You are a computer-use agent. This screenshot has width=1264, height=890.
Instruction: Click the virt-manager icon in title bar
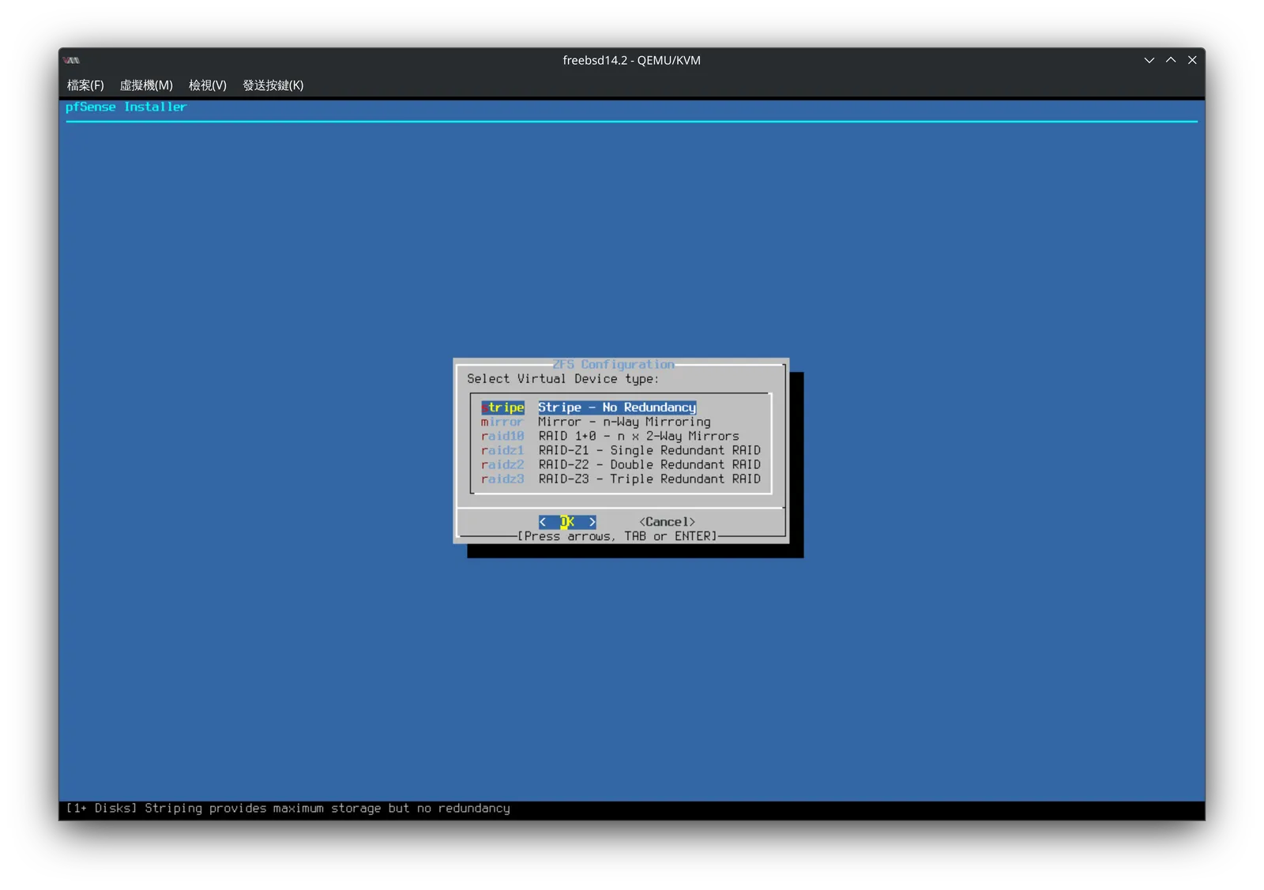(72, 60)
